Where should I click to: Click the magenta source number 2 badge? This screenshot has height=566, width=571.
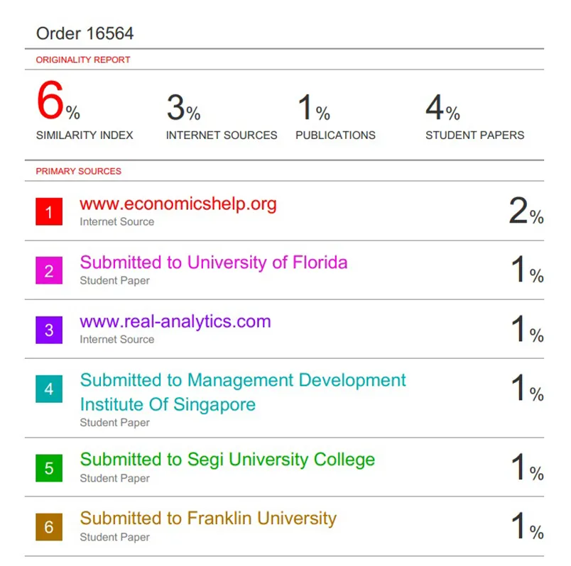tap(49, 271)
